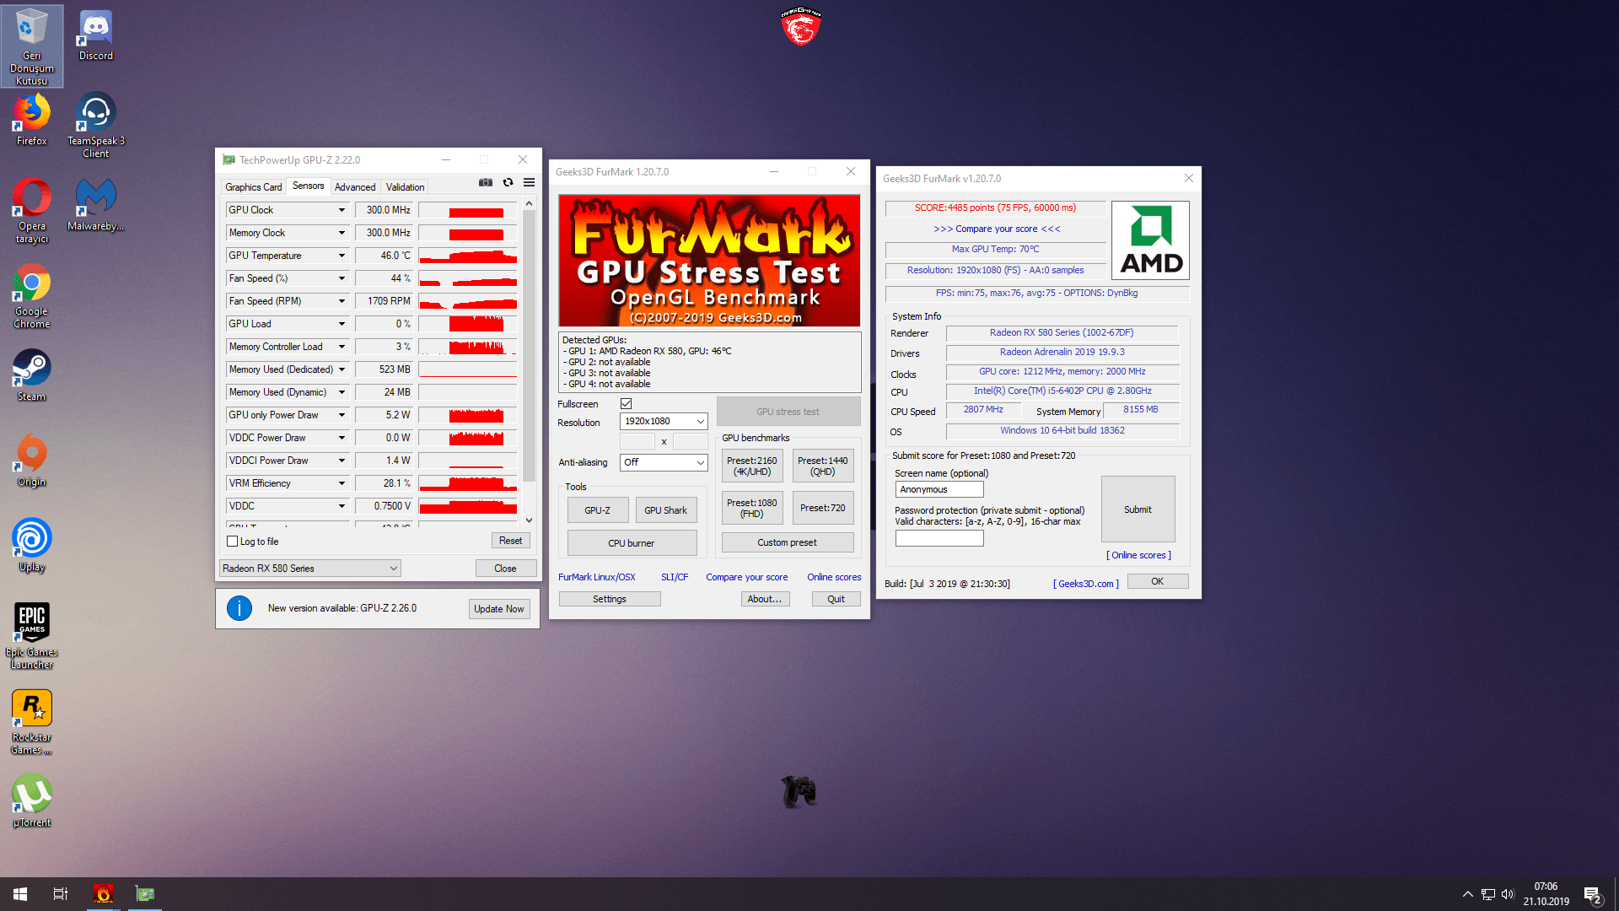Click the Anonymous screen name field
Screen dimensions: 1619x911
tap(939, 488)
